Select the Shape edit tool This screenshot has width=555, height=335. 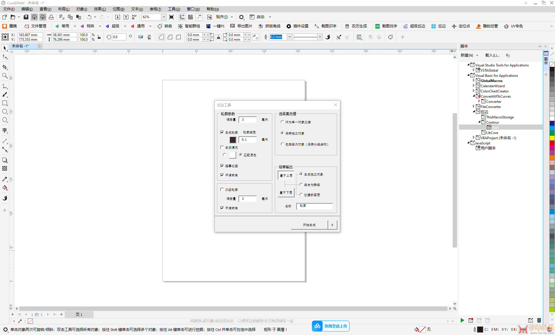click(x=5, y=57)
